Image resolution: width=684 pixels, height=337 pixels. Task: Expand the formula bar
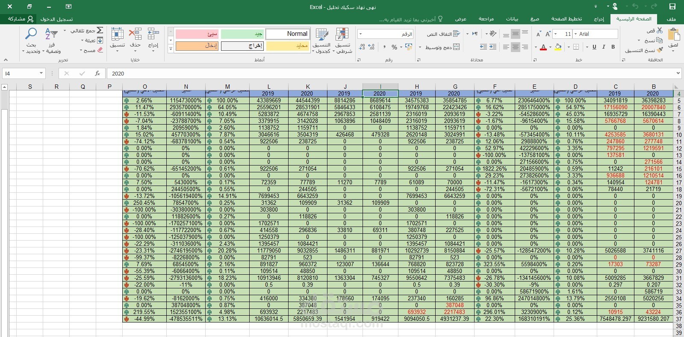pyautogui.click(x=678, y=73)
